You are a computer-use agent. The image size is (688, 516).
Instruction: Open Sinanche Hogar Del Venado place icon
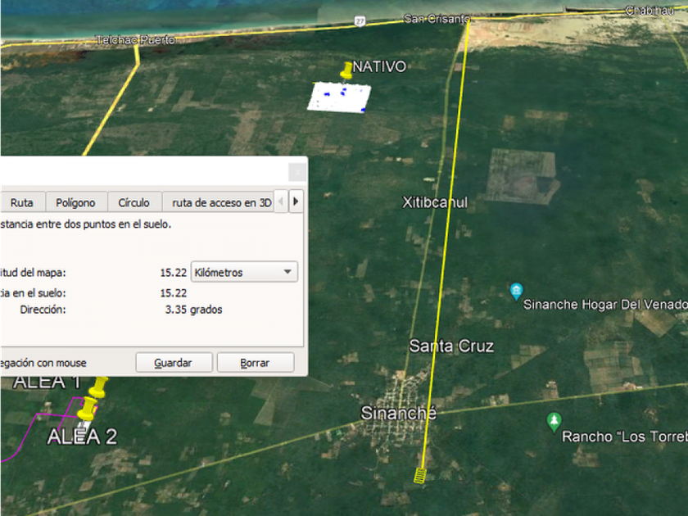pos(516,292)
